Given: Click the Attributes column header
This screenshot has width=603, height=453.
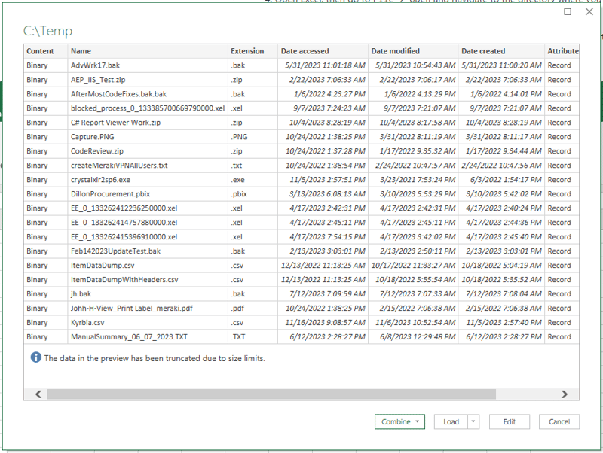Looking at the screenshot, I should pos(564,50).
